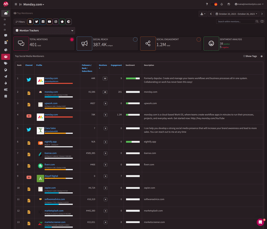Open the help question mark icon
267x229 pixels.
pos(207,4)
